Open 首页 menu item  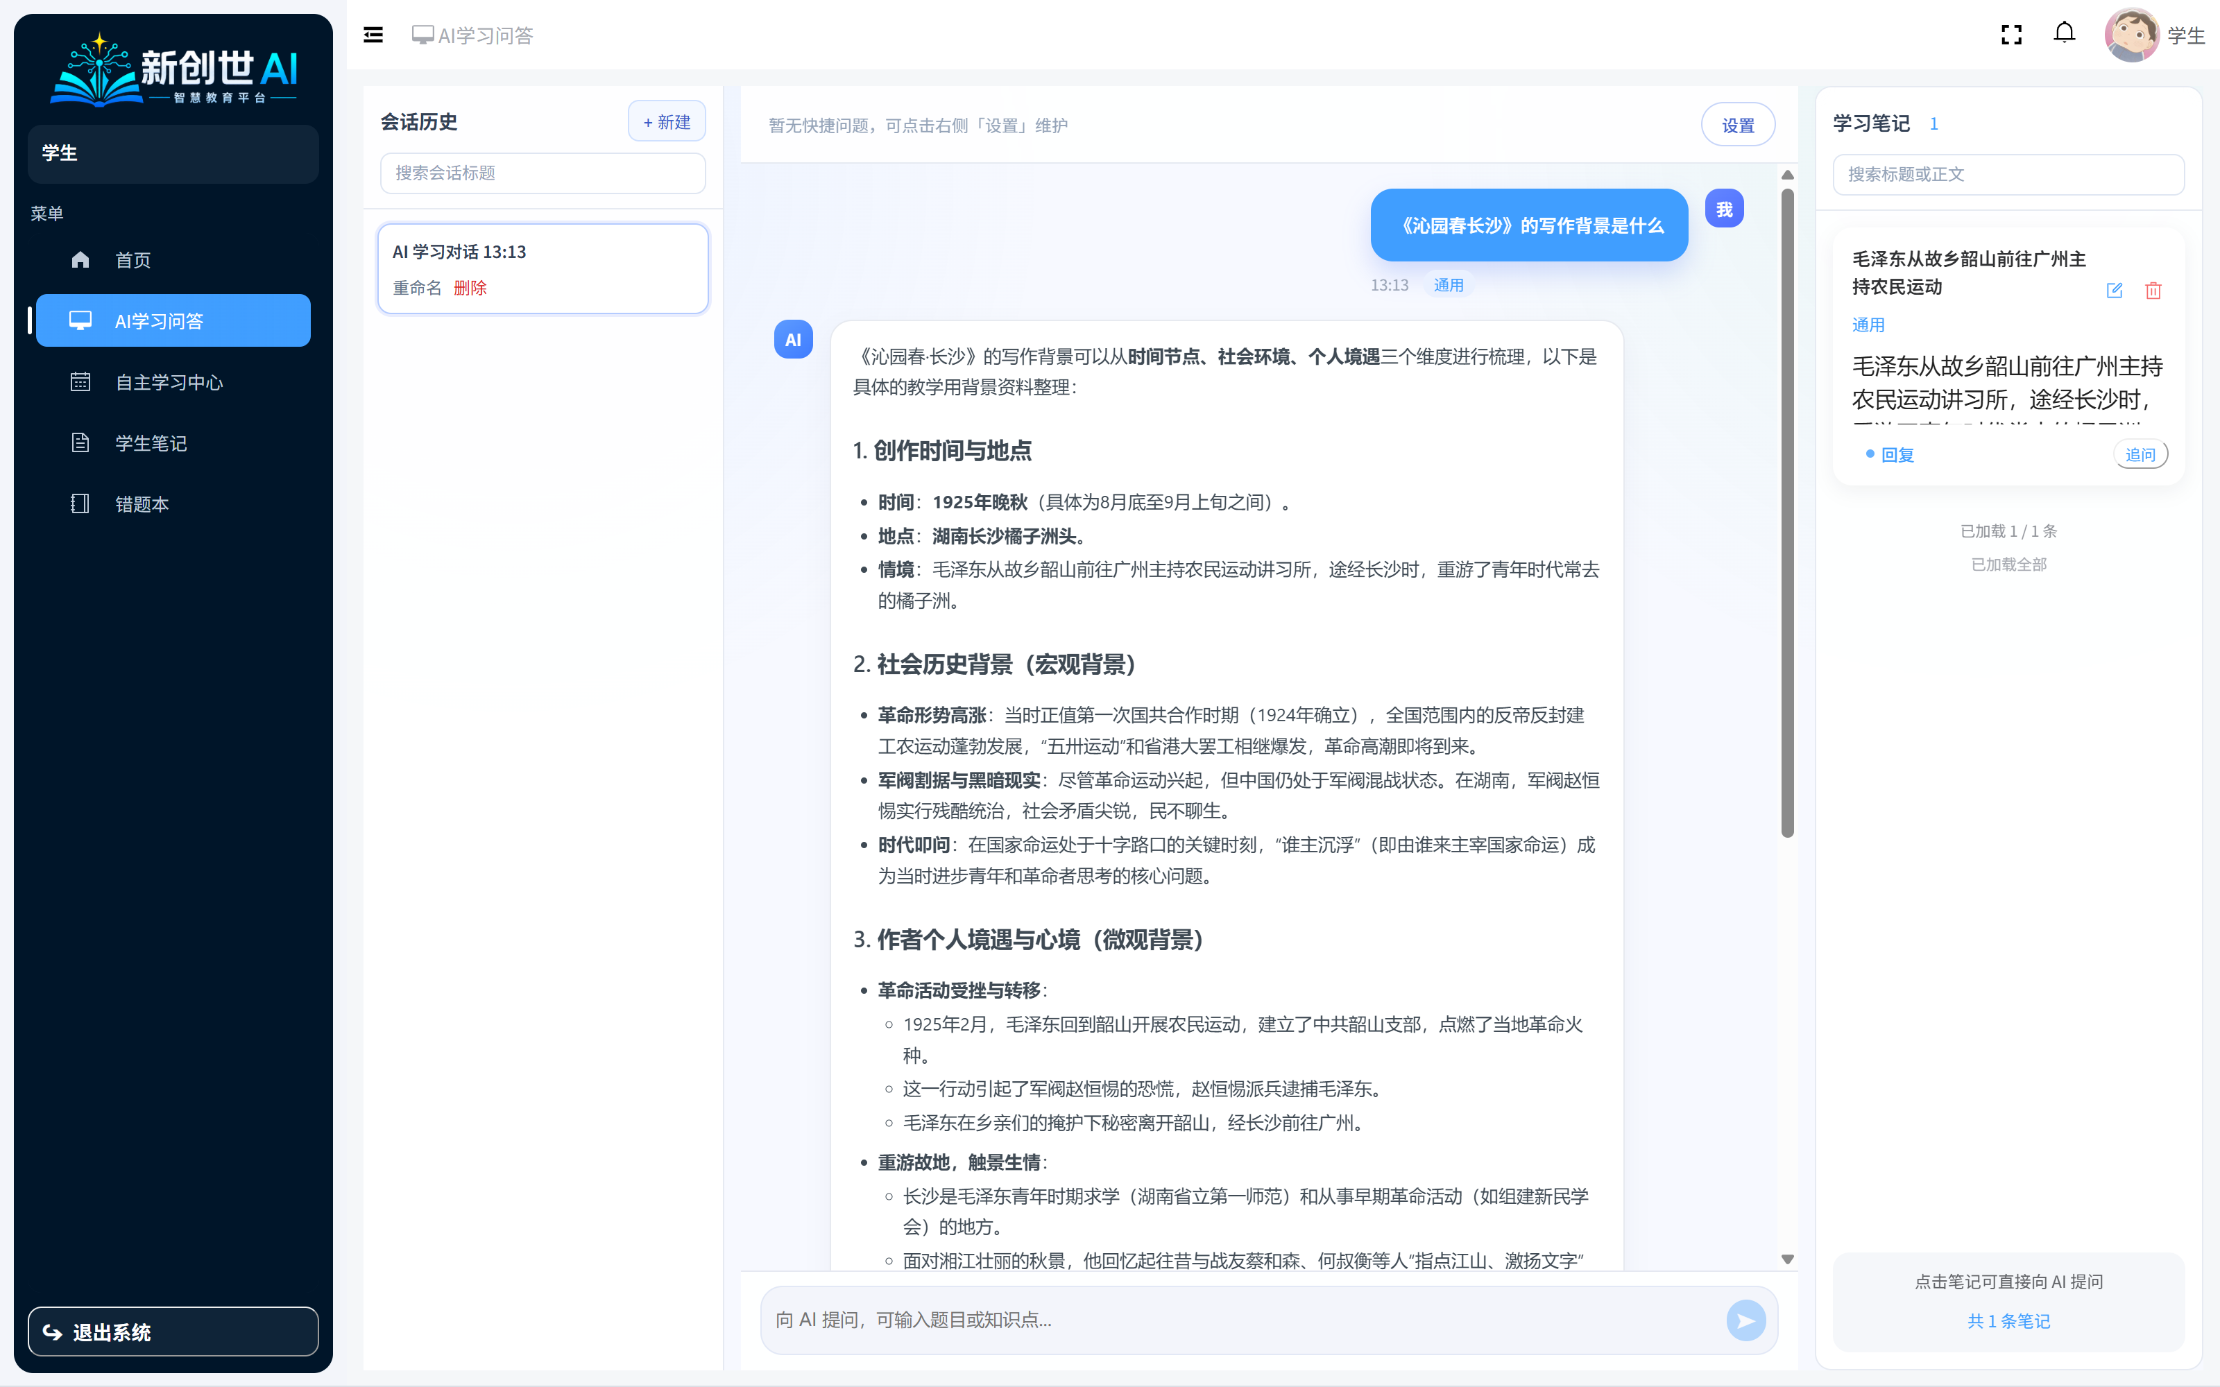point(173,259)
